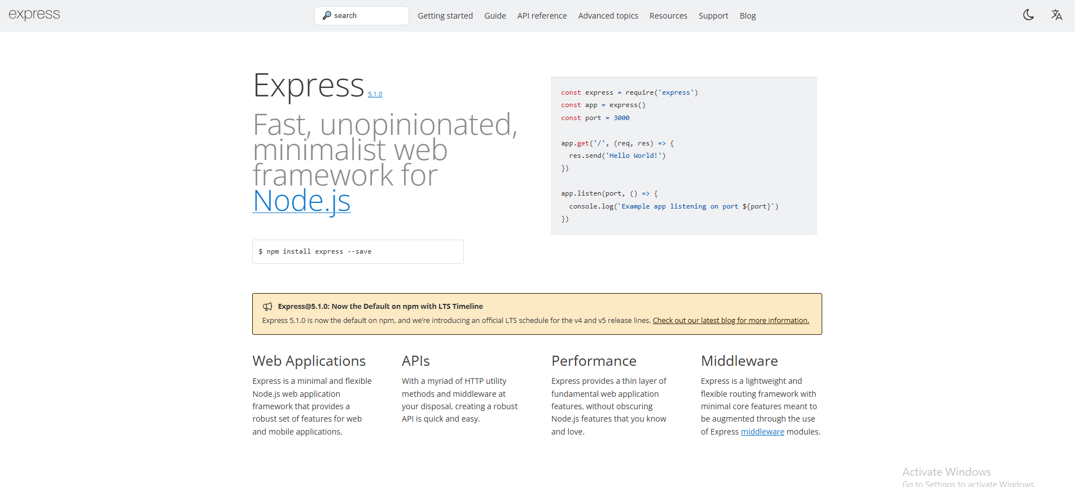This screenshot has height=487, width=1075.
Task: Go to the Blog page
Action: click(x=748, y=16)
